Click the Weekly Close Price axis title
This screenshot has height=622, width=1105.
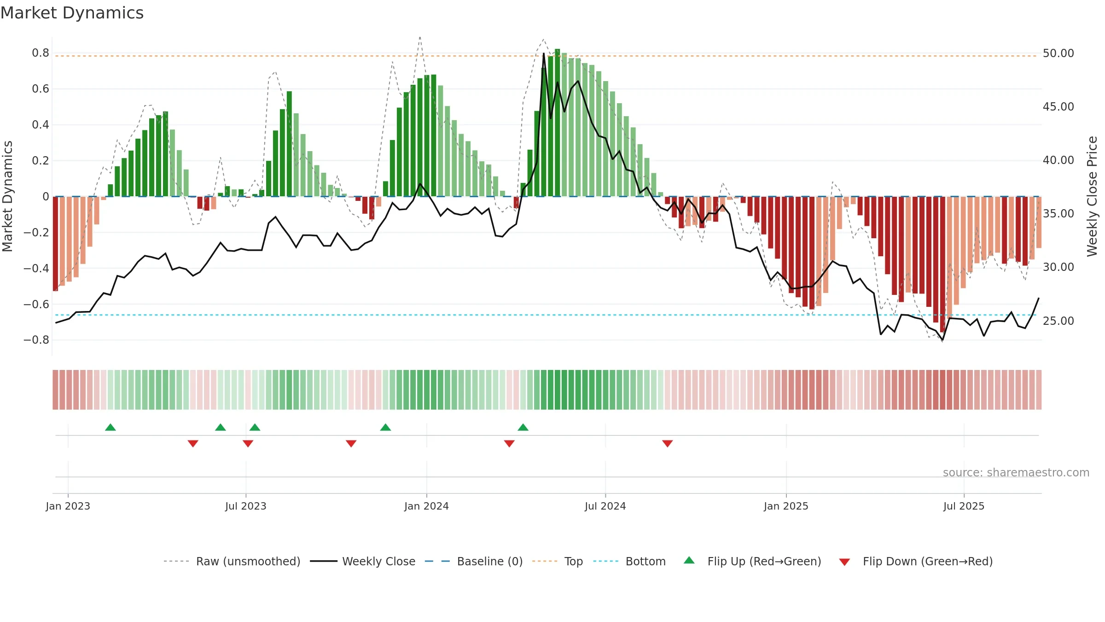[x=1092, y=196]
